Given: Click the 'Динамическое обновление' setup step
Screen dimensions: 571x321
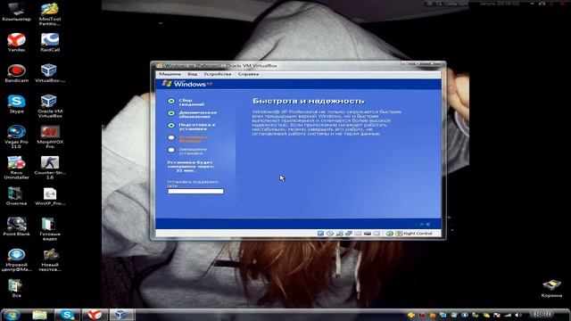Looking at the screenshot, I should click(198, 115).
